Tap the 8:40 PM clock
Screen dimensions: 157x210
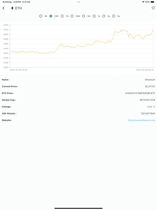(17, 2)
